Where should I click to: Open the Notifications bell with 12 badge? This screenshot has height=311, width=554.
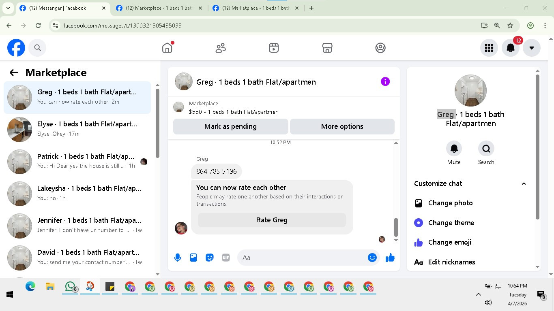click(511, 48)
